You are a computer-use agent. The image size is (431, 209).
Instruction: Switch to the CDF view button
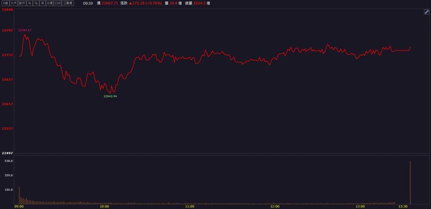58,3
